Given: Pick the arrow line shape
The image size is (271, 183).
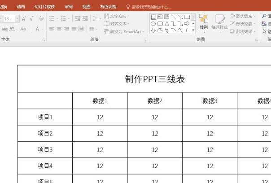Looking at the screenshot, I should point(180,17).
